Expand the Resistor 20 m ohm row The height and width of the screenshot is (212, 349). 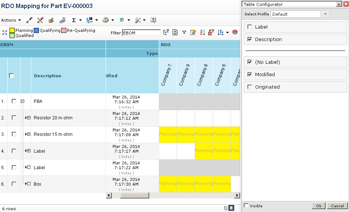click(28, 118)
